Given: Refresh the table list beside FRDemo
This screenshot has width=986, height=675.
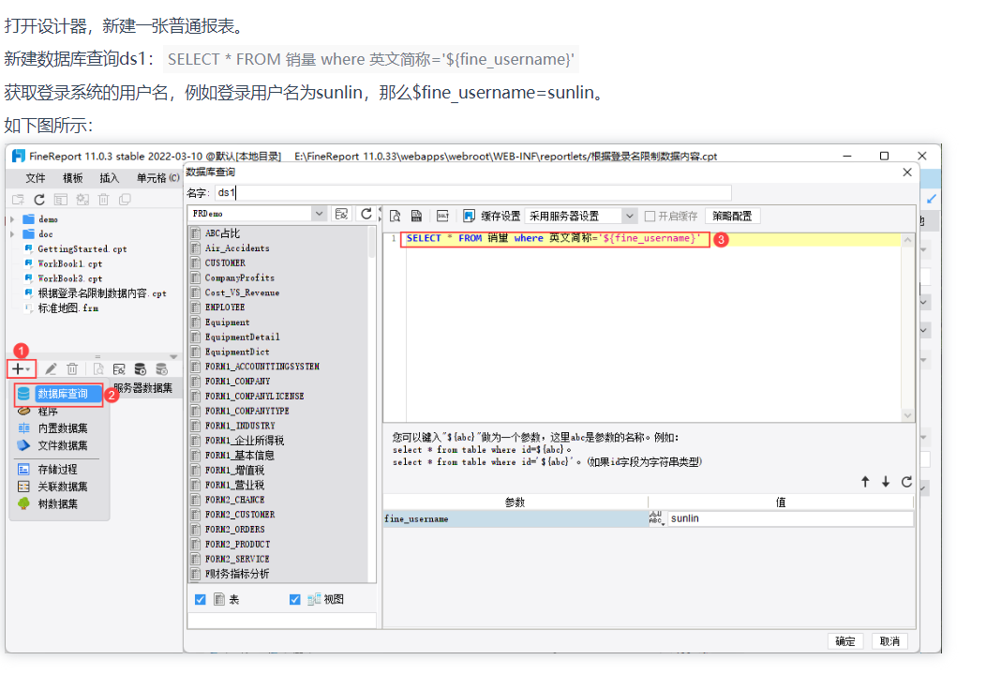Looking at the screenshot, I should 366,214.
